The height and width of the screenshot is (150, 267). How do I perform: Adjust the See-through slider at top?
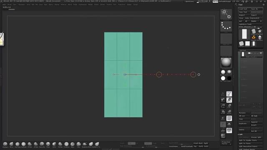pyautogui.click(x=204, y=2)
